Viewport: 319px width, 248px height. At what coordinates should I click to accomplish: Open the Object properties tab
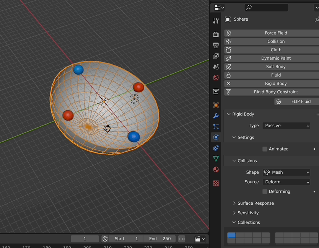click(216, 105)
